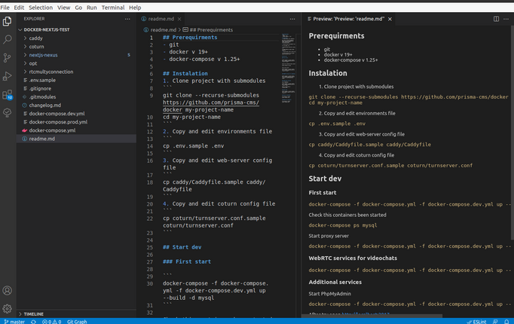Click ESLint status bar item
This screenshot has height=324, width=514.
pyautogui.click(x=476, y=322)
